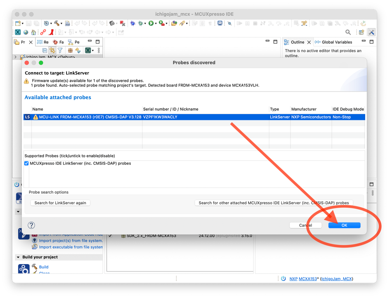Click the red boot toolbar icon
Screen dimensions: 389x298
tap(51, 32)
